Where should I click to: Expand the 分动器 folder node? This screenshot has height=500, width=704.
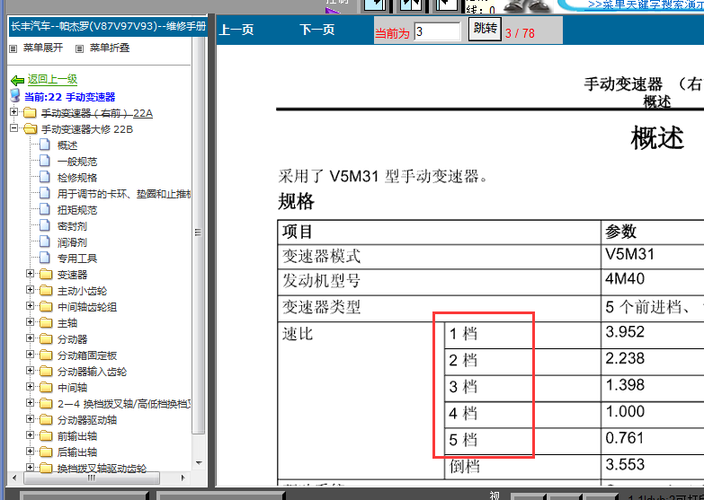coord(30,338)
